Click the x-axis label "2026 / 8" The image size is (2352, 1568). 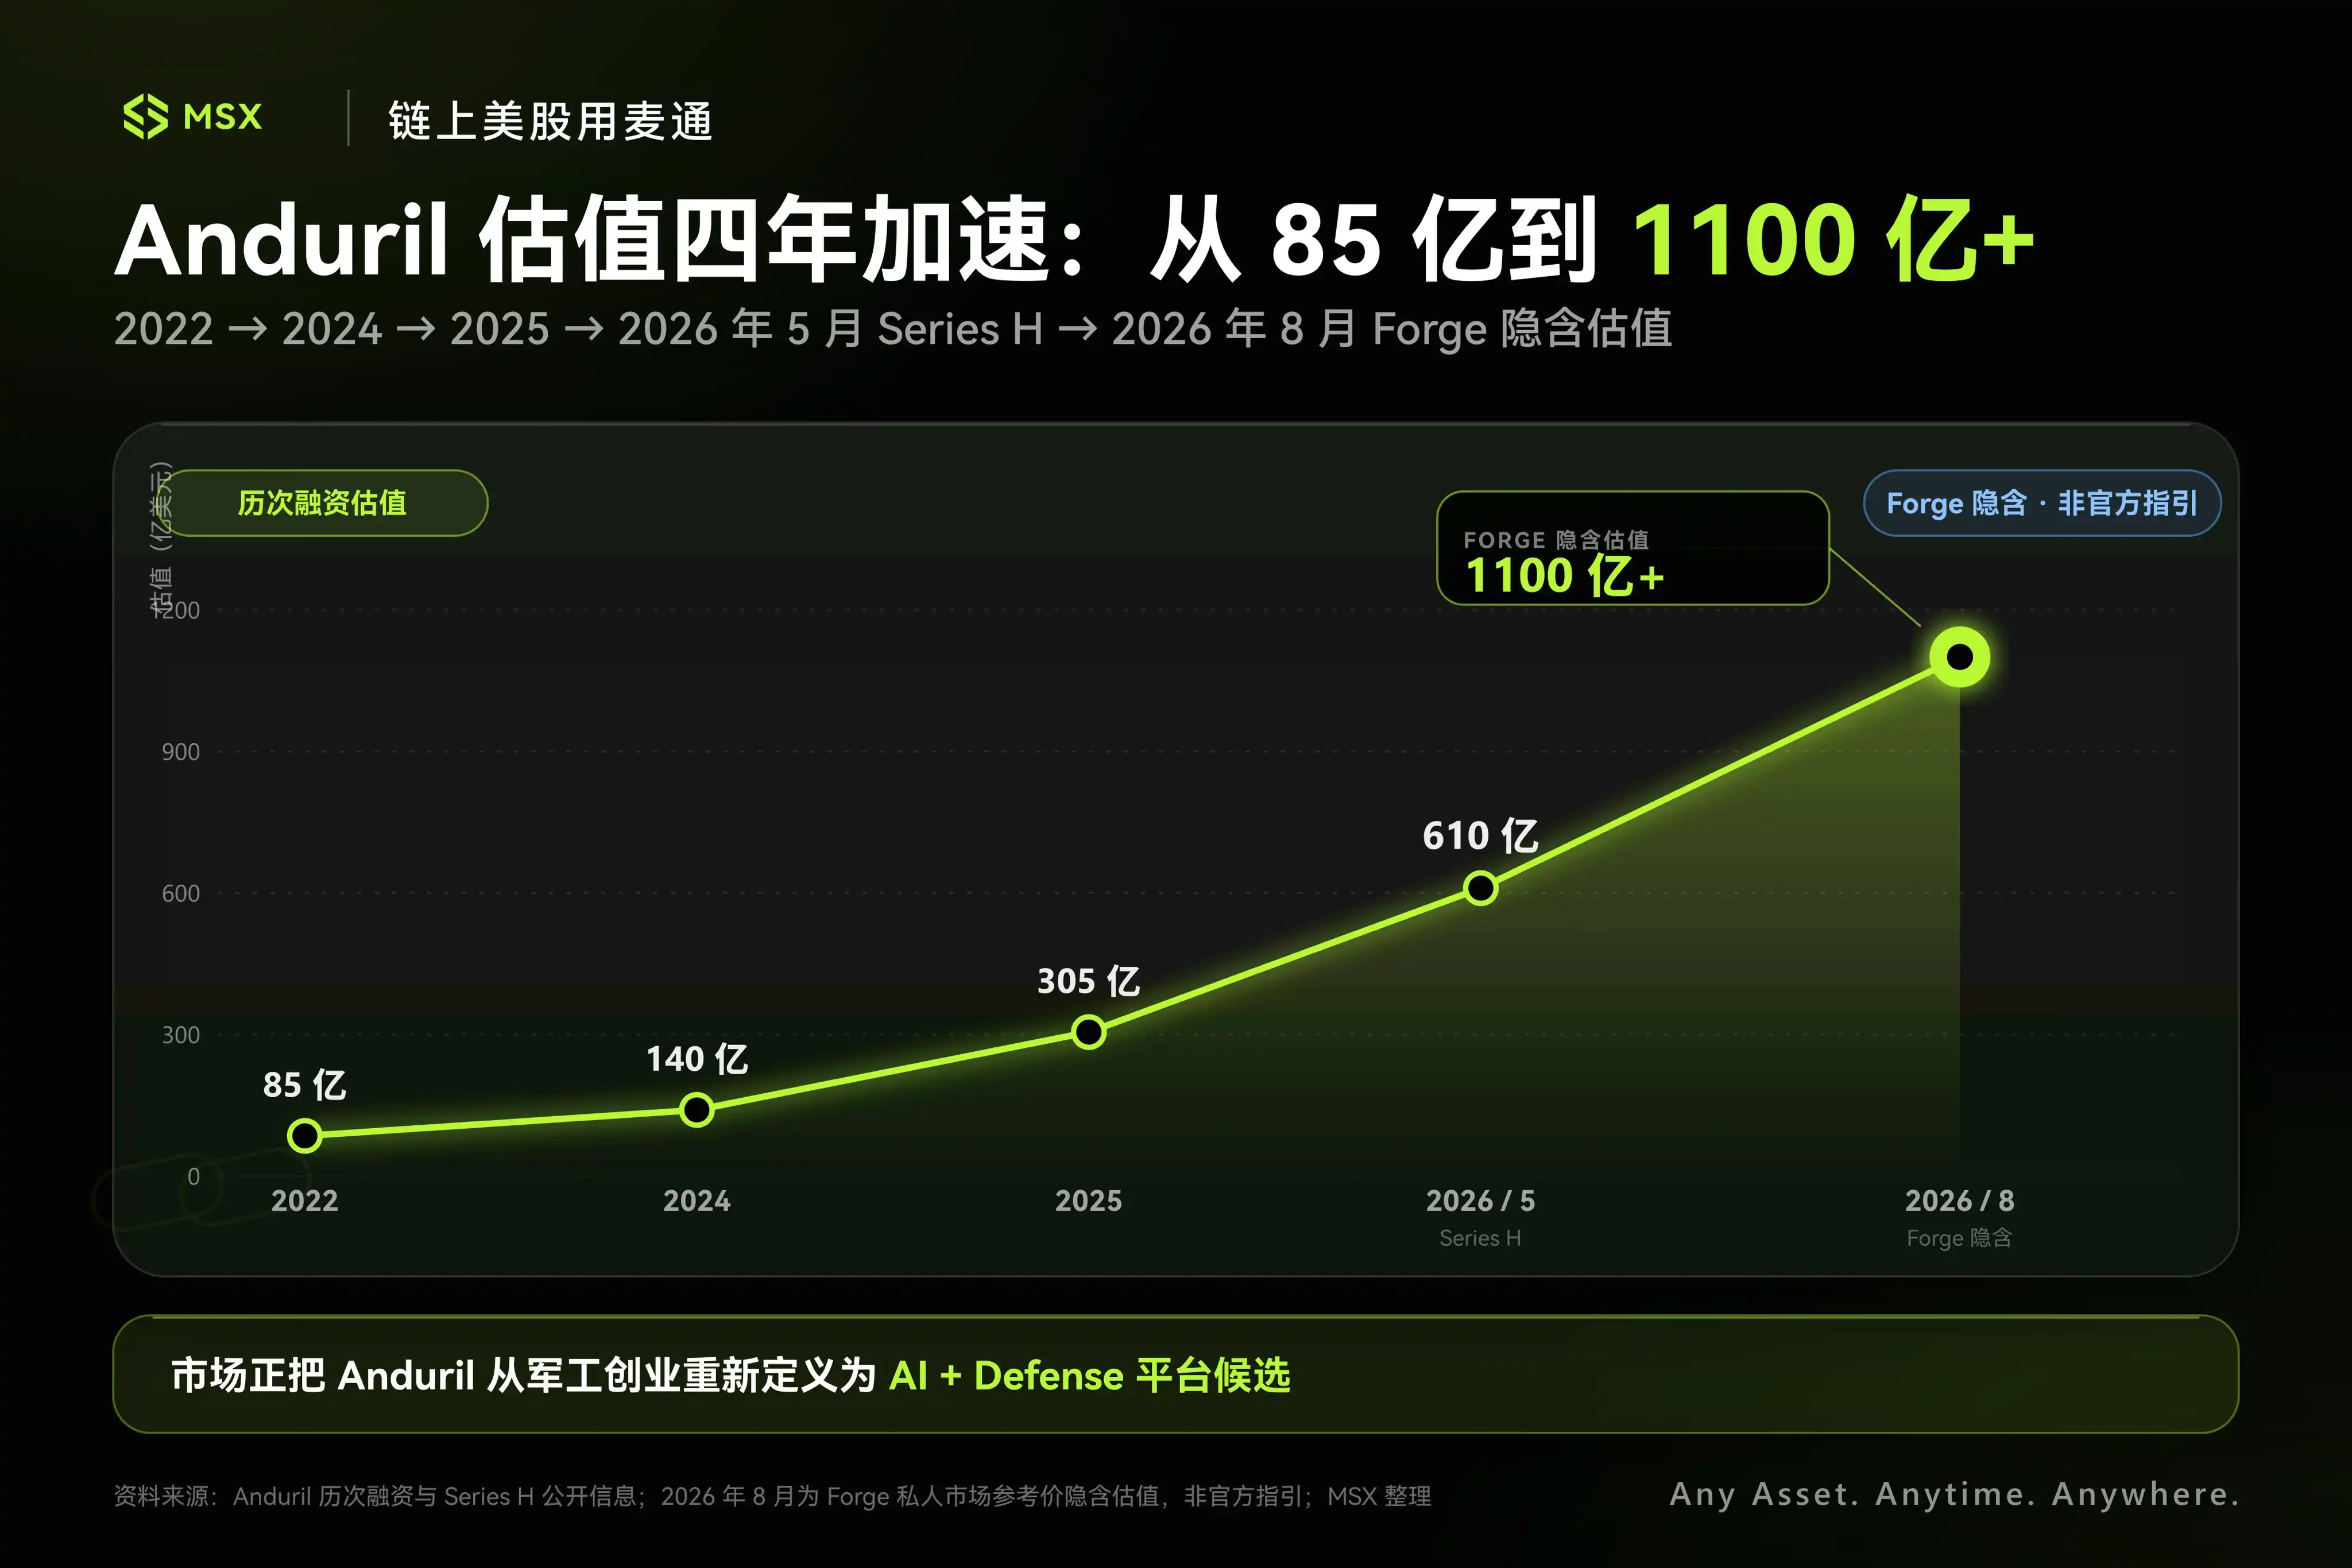point(1960,1201)
